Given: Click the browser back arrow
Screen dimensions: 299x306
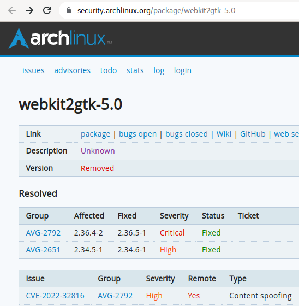Looking at the screenshot, I should 12,10.
